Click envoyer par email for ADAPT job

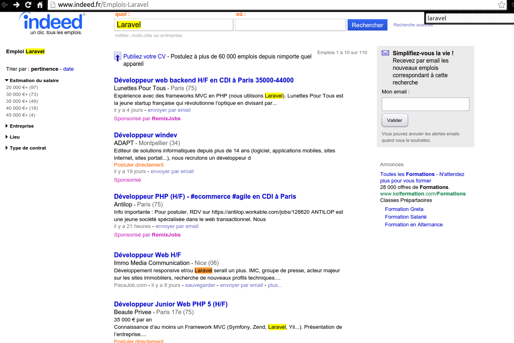(x=172, y=171)
